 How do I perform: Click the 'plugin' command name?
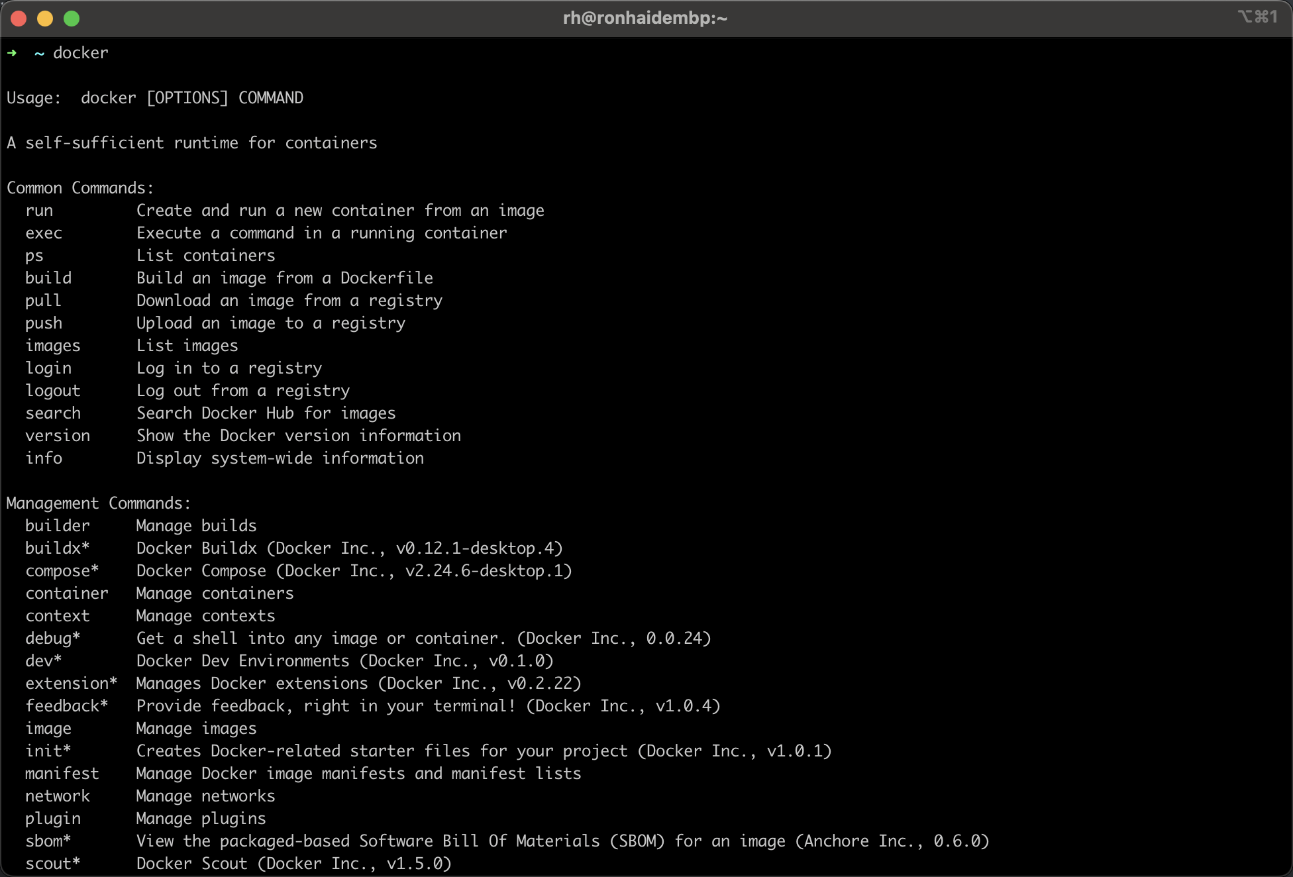(53, 819)
